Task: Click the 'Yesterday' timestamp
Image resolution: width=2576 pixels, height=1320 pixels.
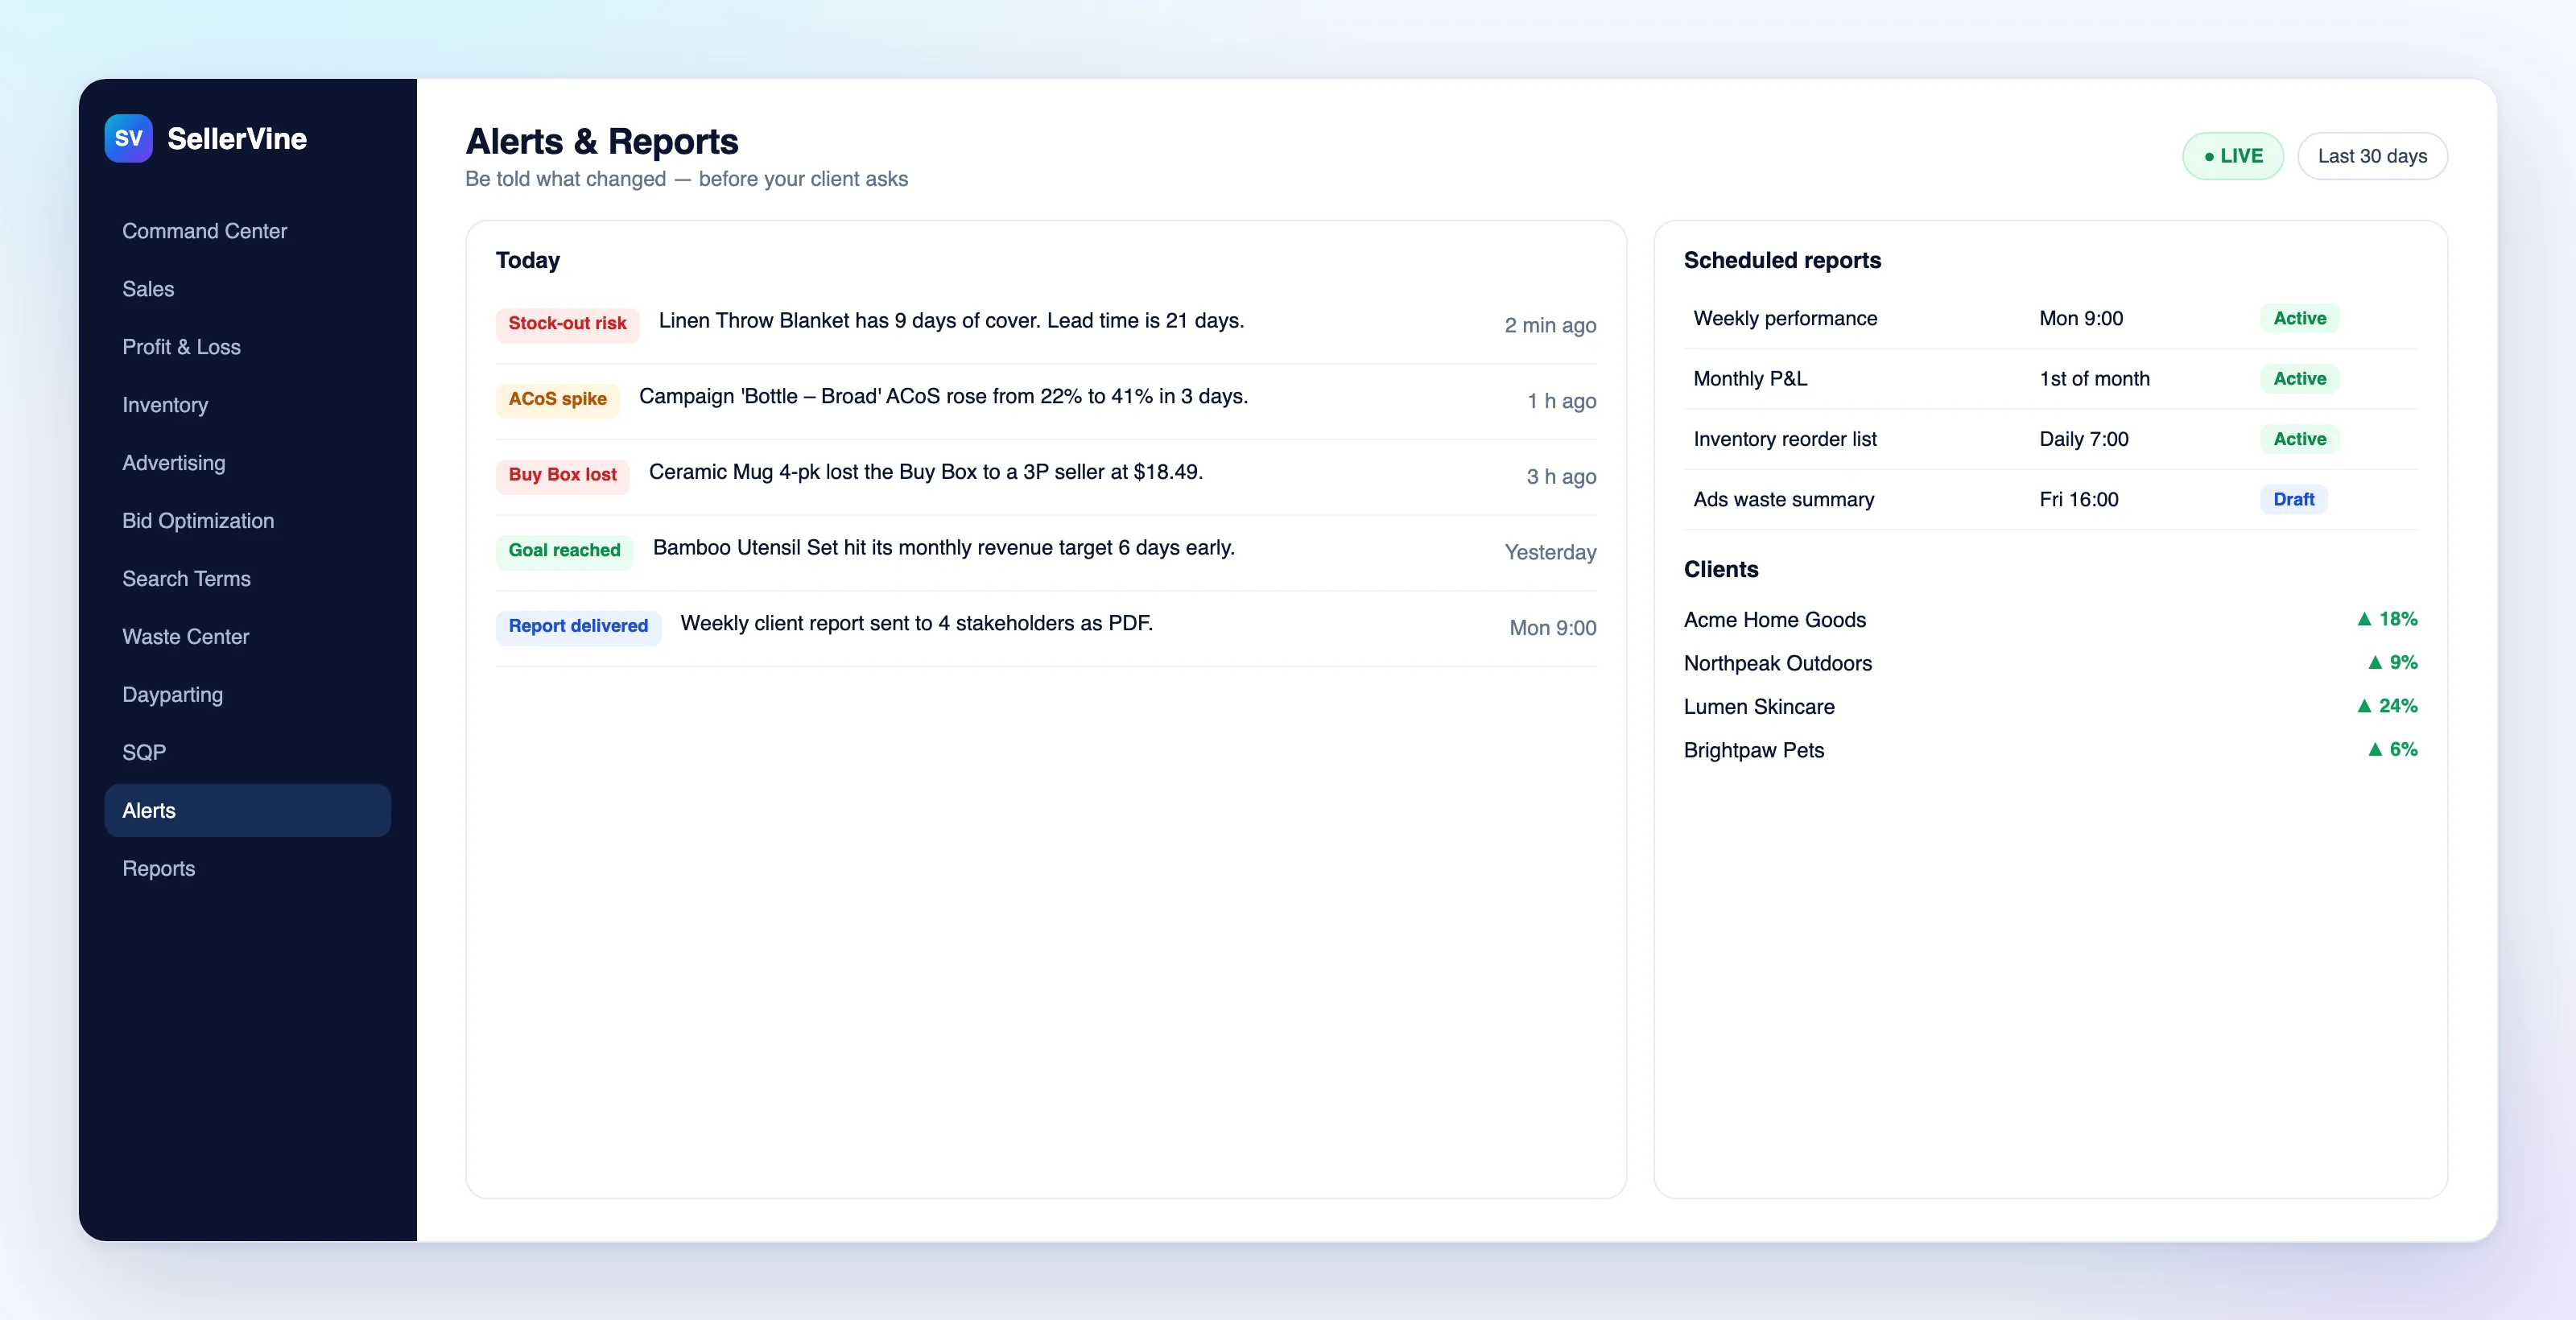Action: click(1550, 553)
